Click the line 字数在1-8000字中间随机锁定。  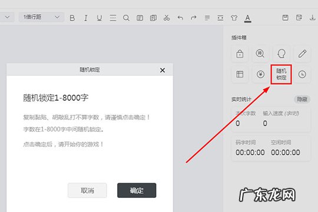pos(64,130)
